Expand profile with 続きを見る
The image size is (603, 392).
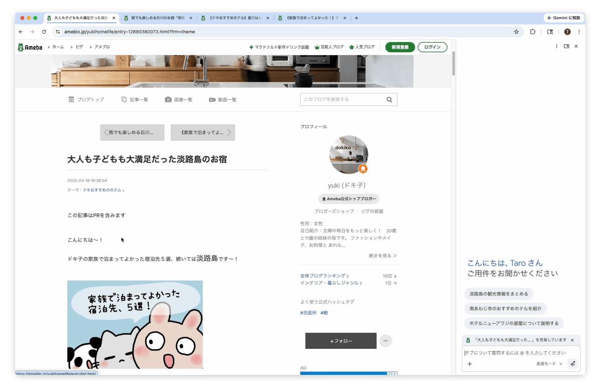382,255
